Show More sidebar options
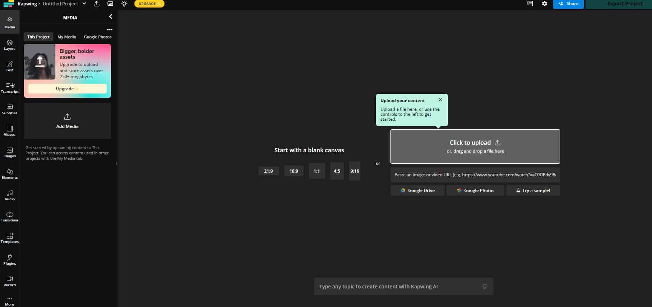The image size is (652, 307). [x=10, y=301]
